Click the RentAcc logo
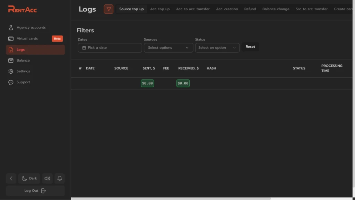The height and width of the screenshot is (200, 355). tap(22, 9)
